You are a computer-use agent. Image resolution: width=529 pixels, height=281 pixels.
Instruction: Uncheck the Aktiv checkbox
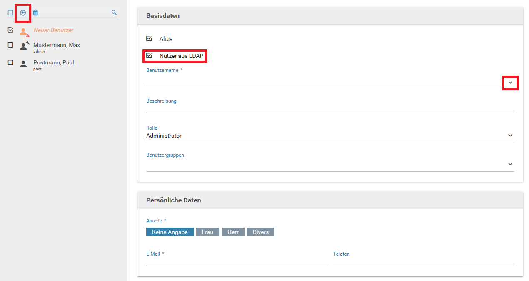(149, 39)
